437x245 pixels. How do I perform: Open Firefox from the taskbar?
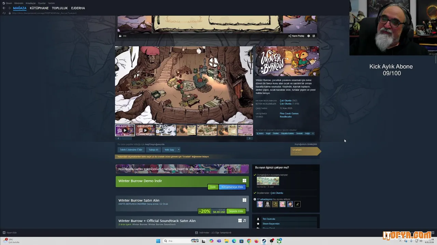[256, 241]
